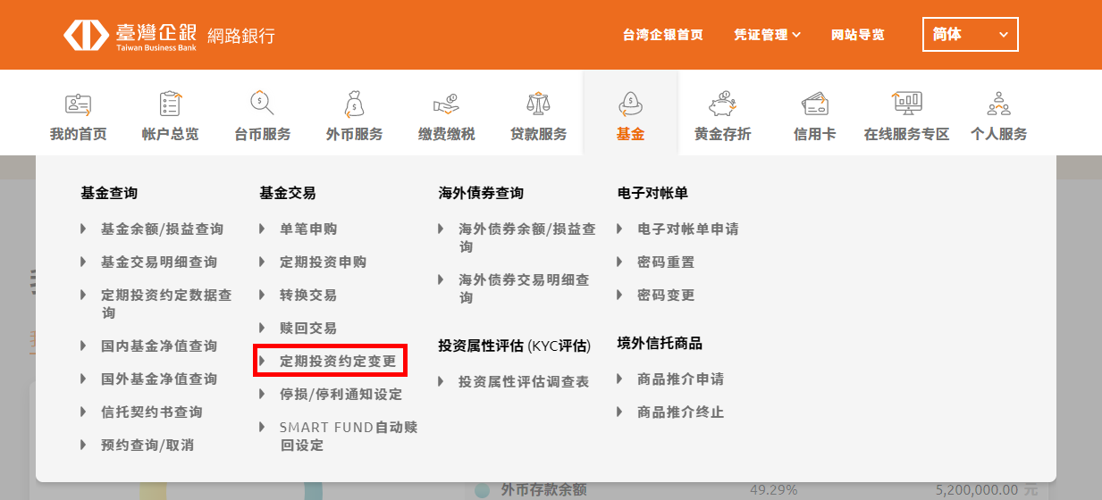Expand the 凭证管理 certificate management menu
Screen dimensions: 1102x500
tap(767, 35)
